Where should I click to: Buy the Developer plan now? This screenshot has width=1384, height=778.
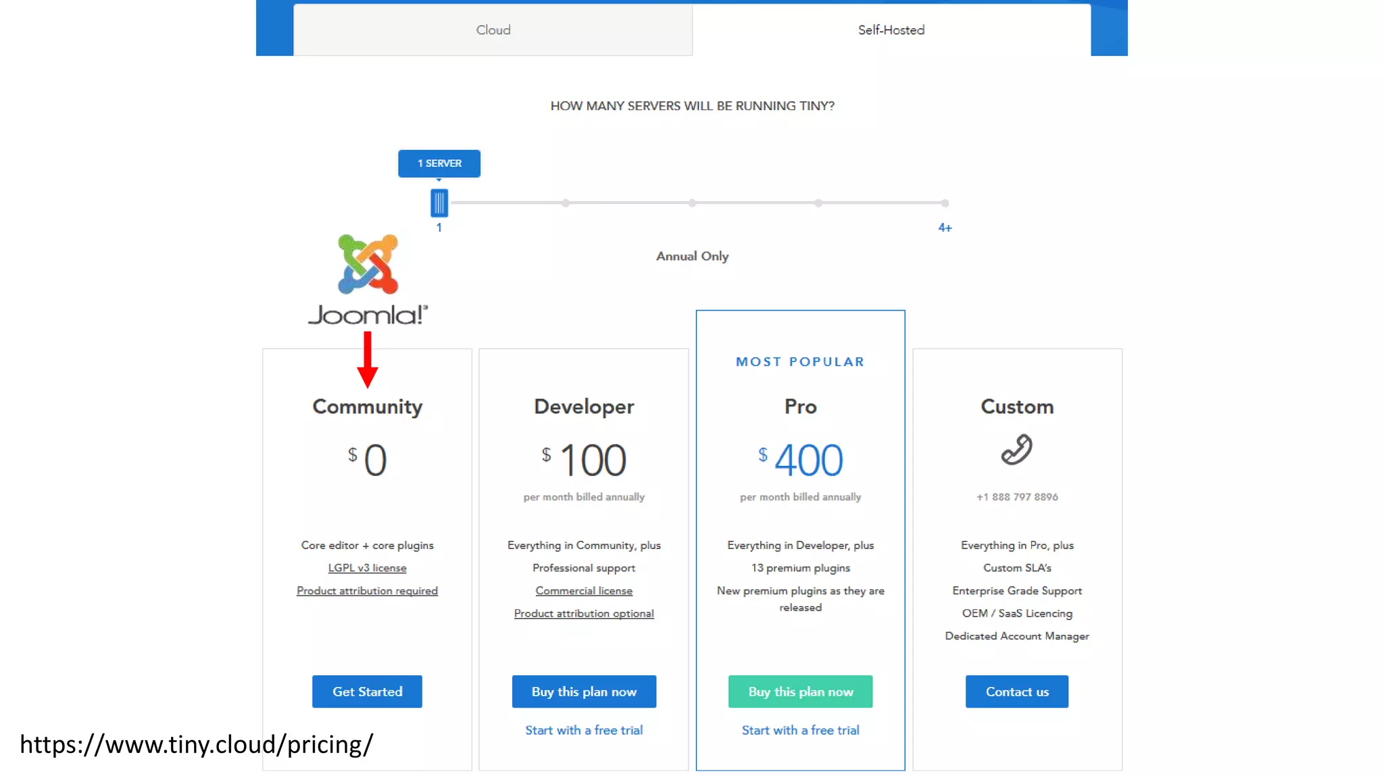pyautogui.click(x=584, y=692)
